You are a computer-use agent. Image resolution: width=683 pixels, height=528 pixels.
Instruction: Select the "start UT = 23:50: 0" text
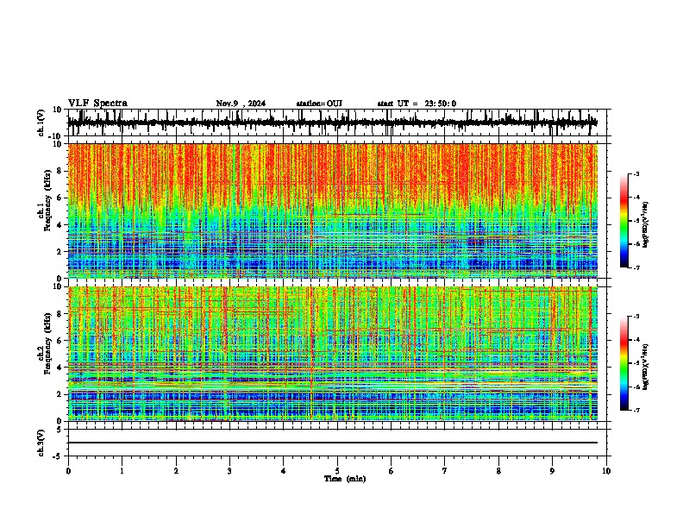coord(417,104)
